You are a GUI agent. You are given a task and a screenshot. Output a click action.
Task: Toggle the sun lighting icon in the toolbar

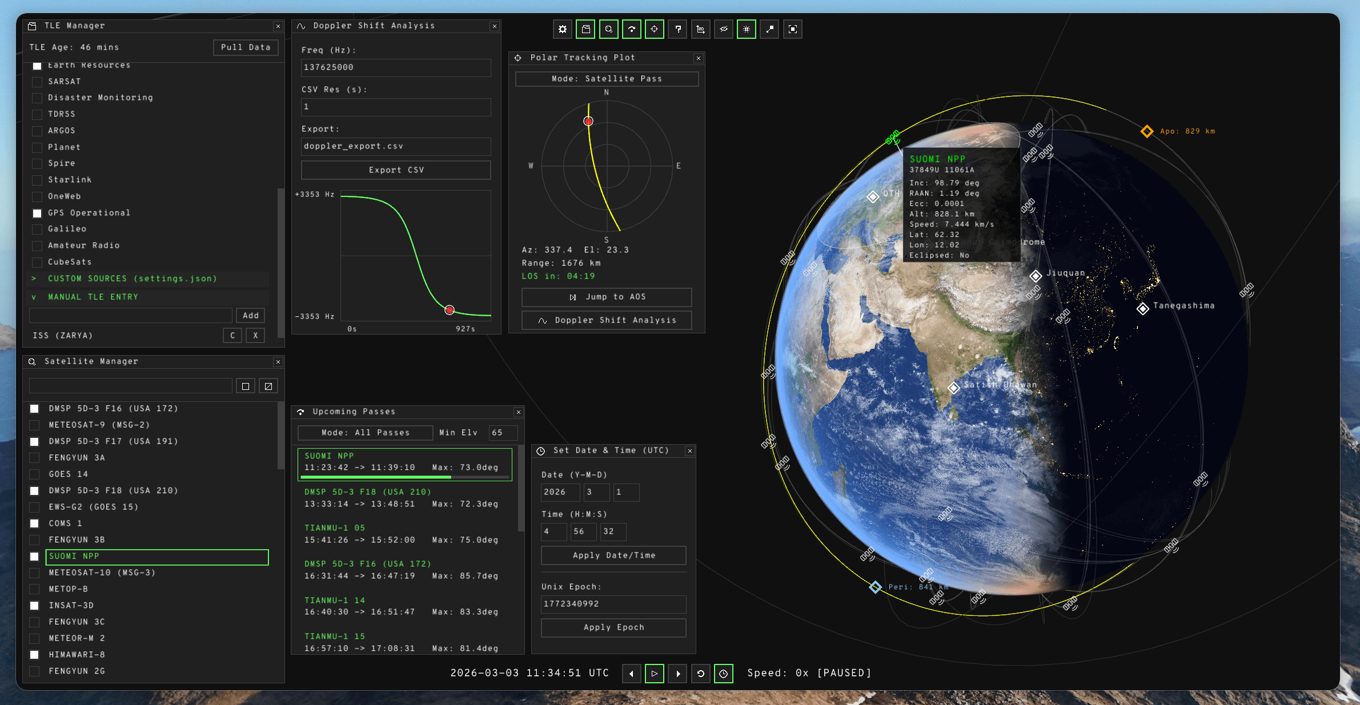click(747, 29)
